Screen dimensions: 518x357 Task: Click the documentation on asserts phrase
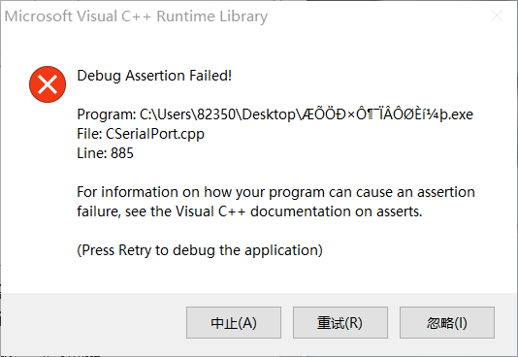coord(337,211)
